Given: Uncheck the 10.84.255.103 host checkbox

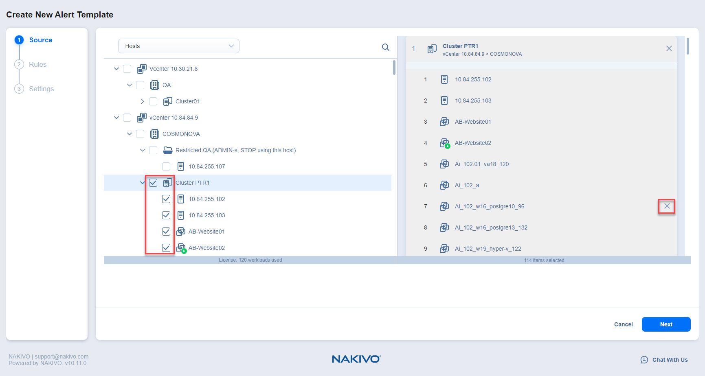Looking at the screenshot, I should [166, 215].
